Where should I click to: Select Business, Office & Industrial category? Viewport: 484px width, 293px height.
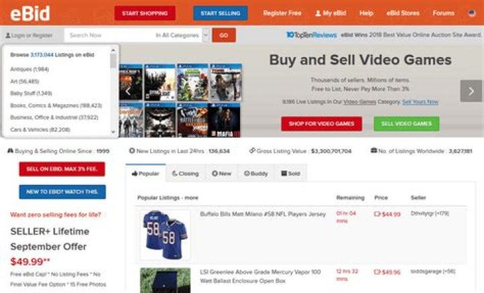[54, 118]
